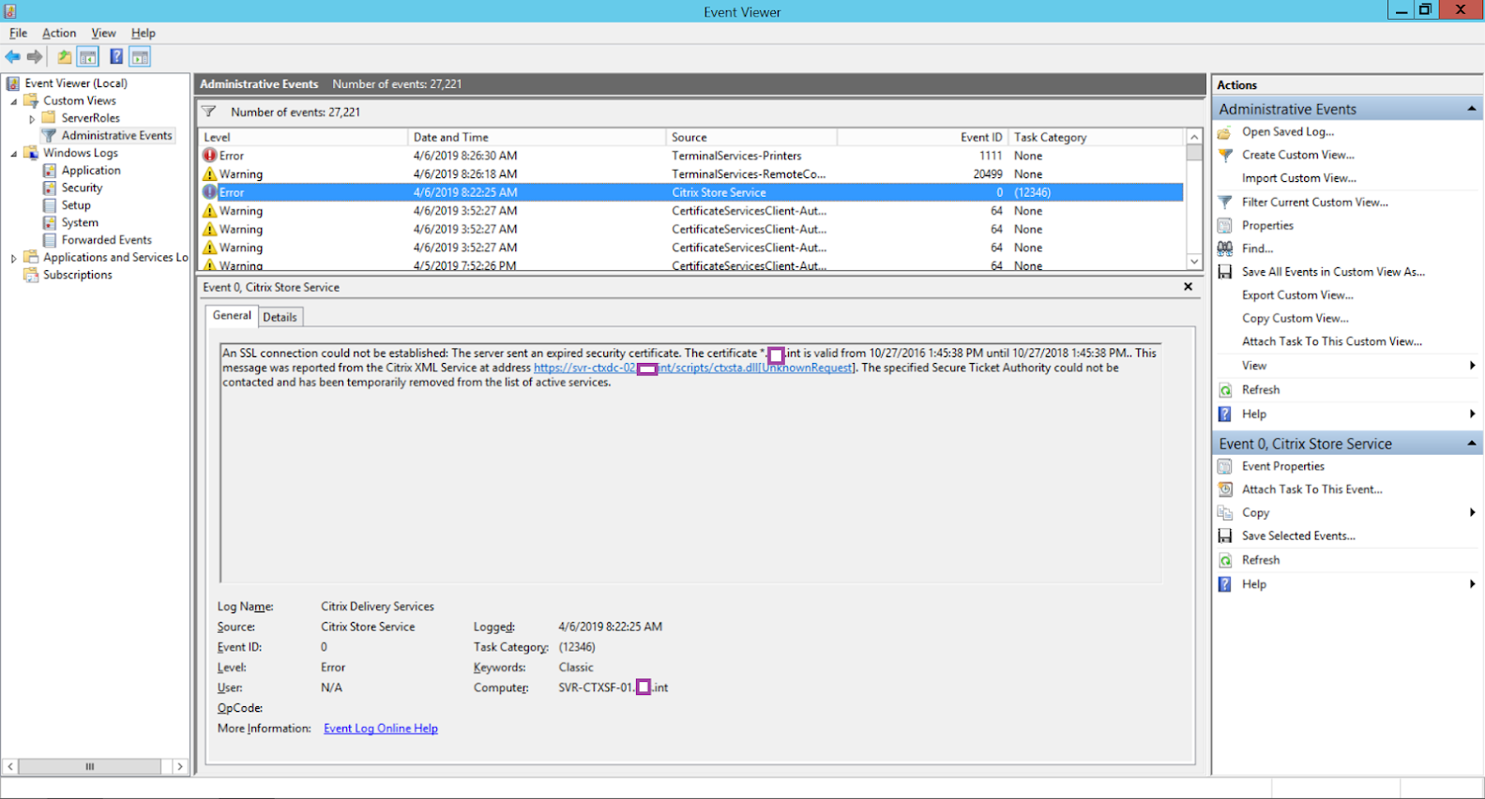Collapse the Custom Views tree node

tap(14, 101)
